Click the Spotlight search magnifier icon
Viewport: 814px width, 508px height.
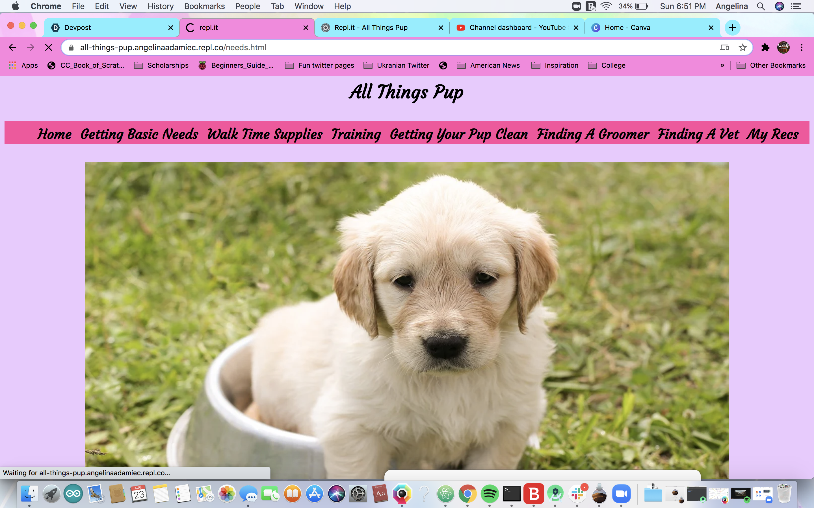pyautogui.click(x=761, y=6)
